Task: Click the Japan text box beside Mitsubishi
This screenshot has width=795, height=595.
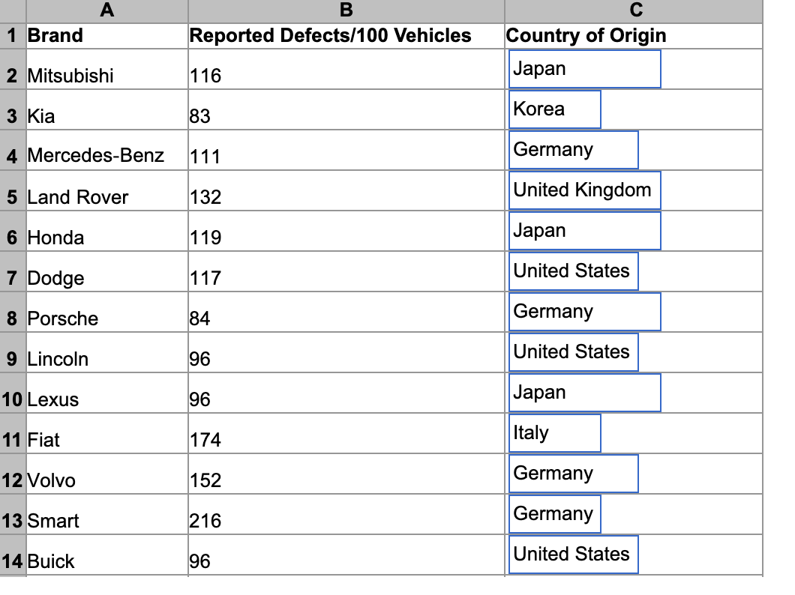Action: coord(585,68)
